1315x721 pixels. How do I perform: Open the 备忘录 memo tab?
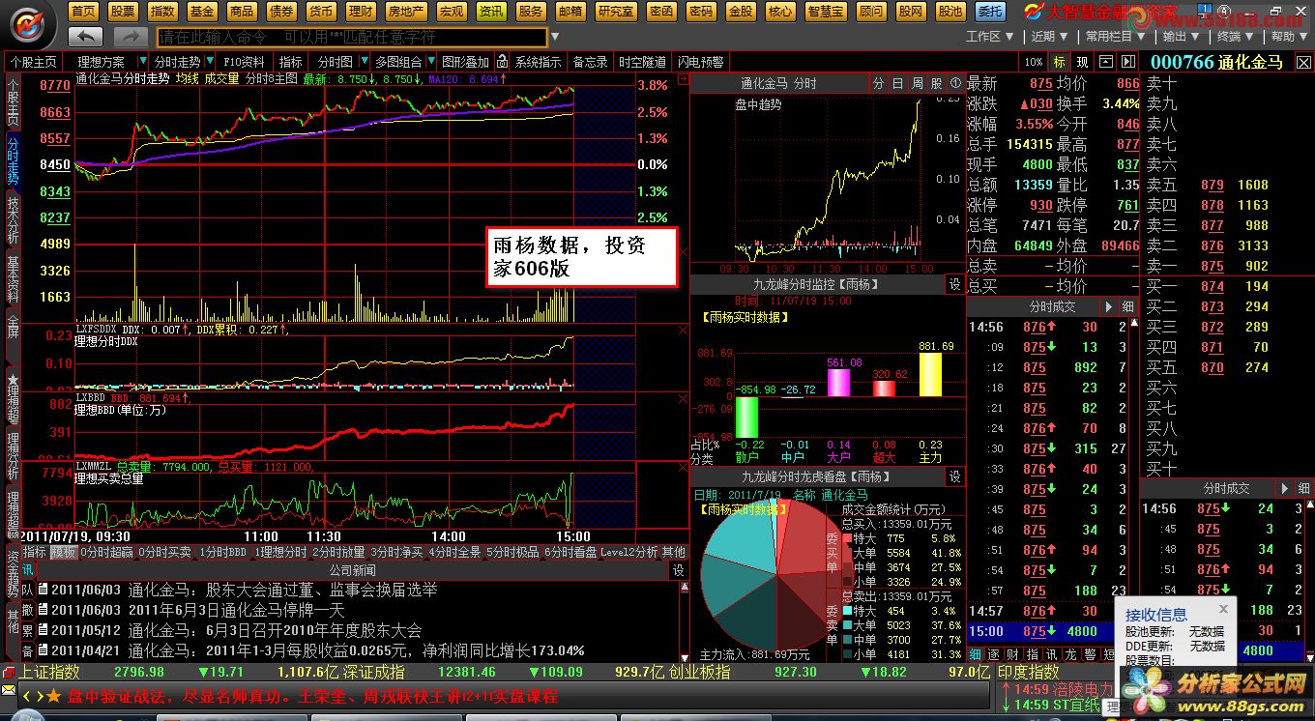pos(590,62)
